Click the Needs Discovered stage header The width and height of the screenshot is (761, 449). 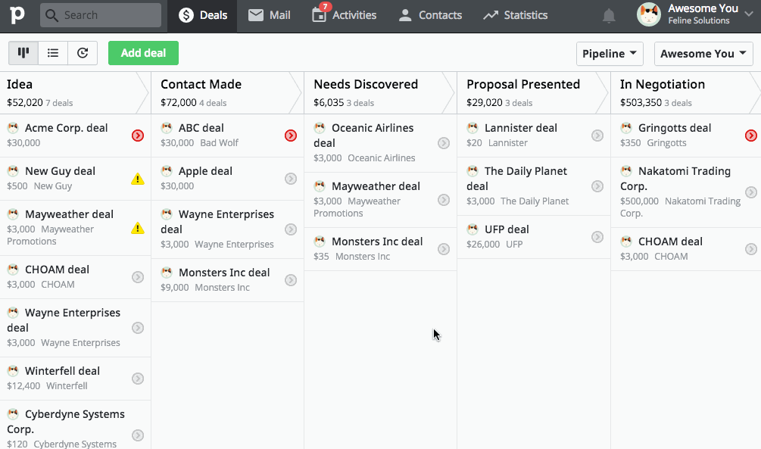[x=380, y=92]
